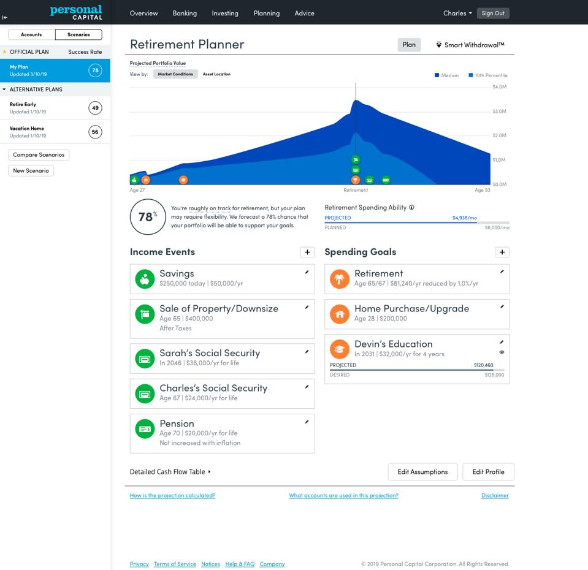This screenshot has width=588, height=570.
Task: Edit the Pension income event pencil icon
Action: pos(307,422)
